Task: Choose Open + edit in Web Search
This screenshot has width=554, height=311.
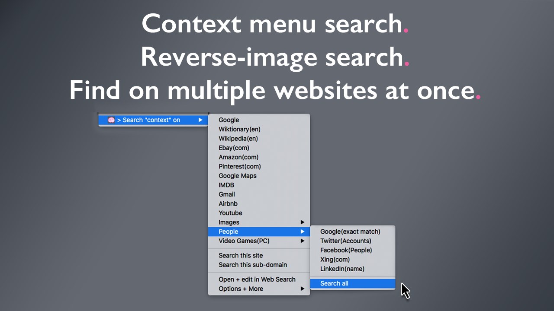Action: pos(259,279)
